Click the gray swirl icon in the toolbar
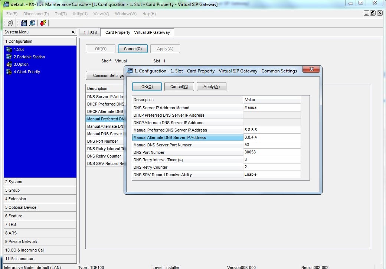386x269 pixels. [10, 23]
